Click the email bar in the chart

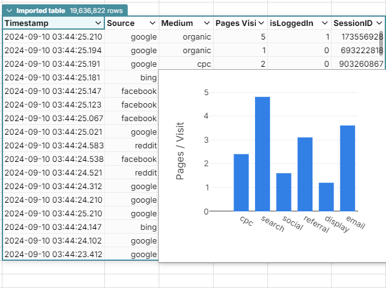pyautogui.click(x=348, y=168)
